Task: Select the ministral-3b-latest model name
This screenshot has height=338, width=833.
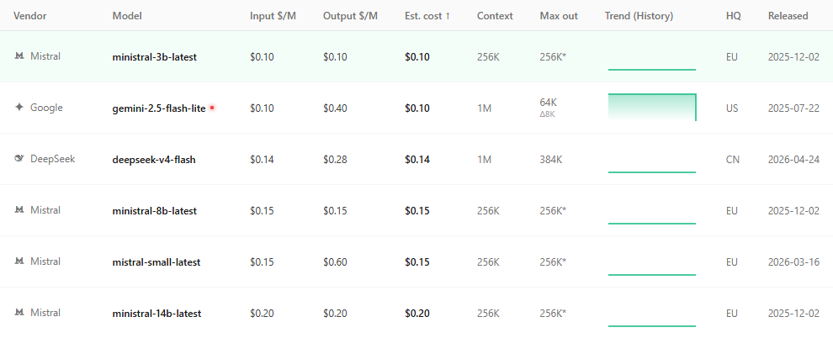Action: point(155,57)
